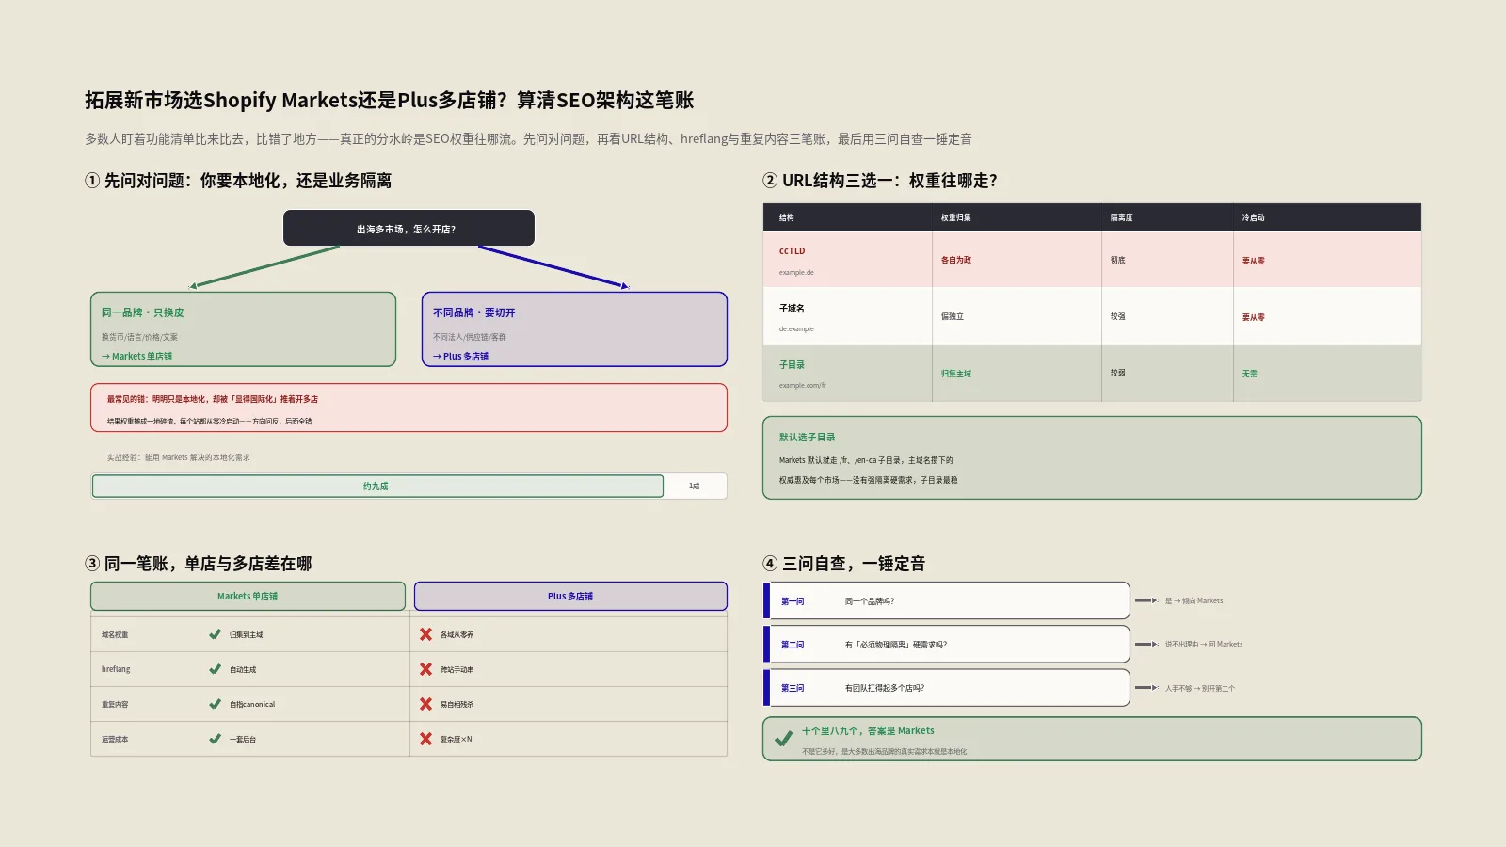Click the answer 说不出理由 → 回 Markets
Viewport: 1506px width, 847px height.
tap(1204, 645)
